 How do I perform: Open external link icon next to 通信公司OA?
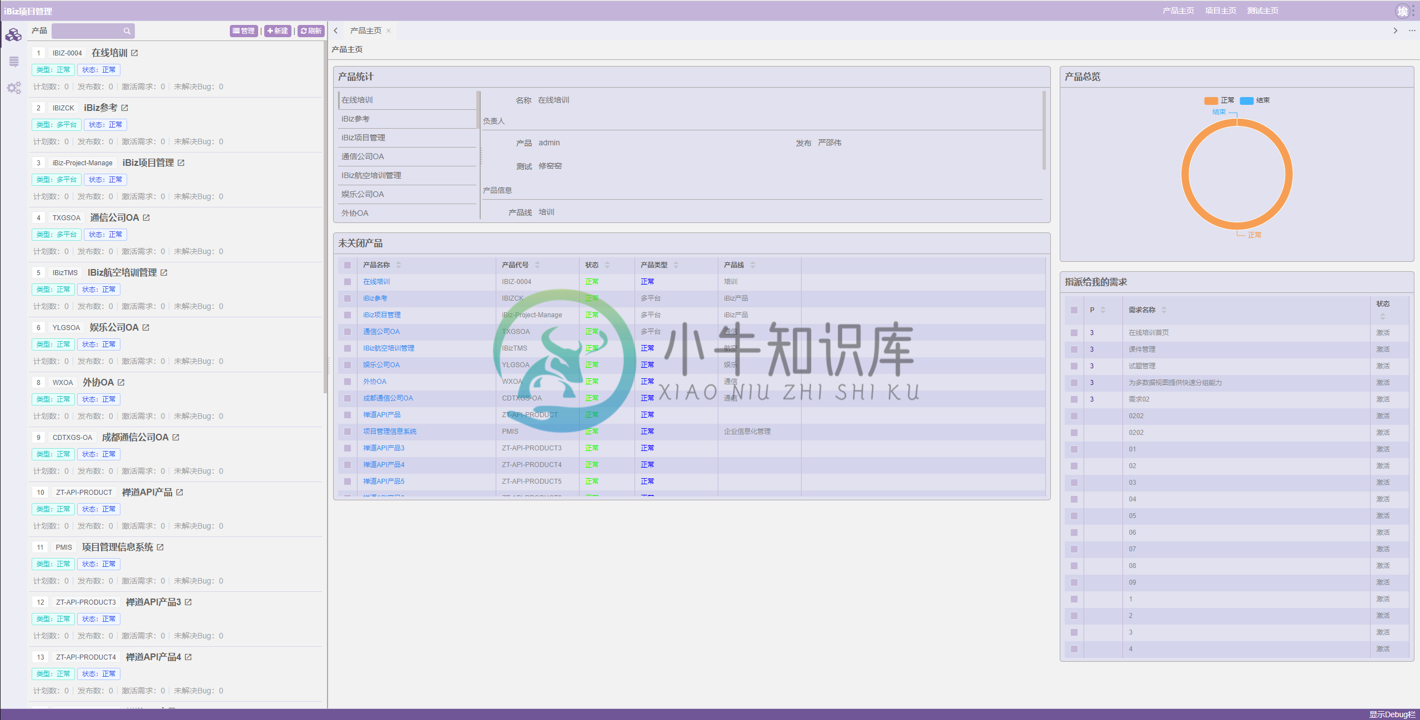pos(146,217)
